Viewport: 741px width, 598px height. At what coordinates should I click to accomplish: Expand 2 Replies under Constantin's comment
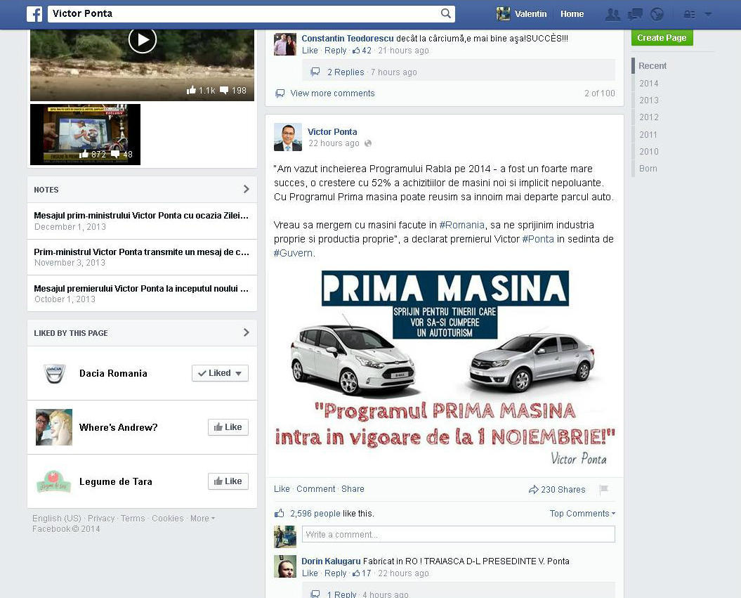click(346, 72)
